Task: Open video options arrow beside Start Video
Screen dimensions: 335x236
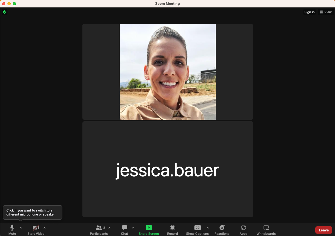Action: (45, 228)
